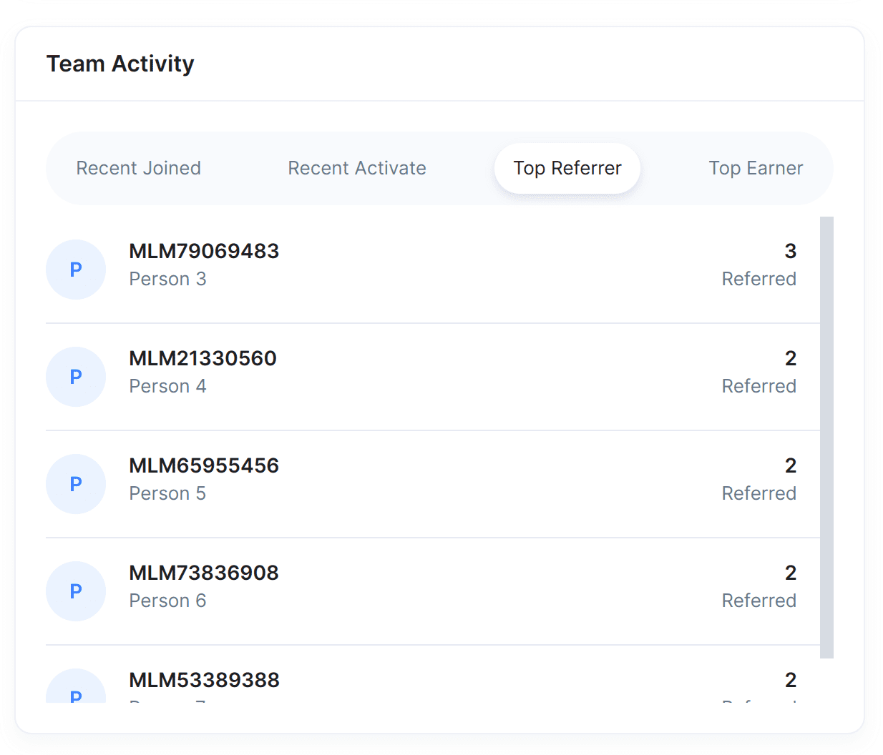
Task: Click member ID MLM79069483
Action: 204,251
